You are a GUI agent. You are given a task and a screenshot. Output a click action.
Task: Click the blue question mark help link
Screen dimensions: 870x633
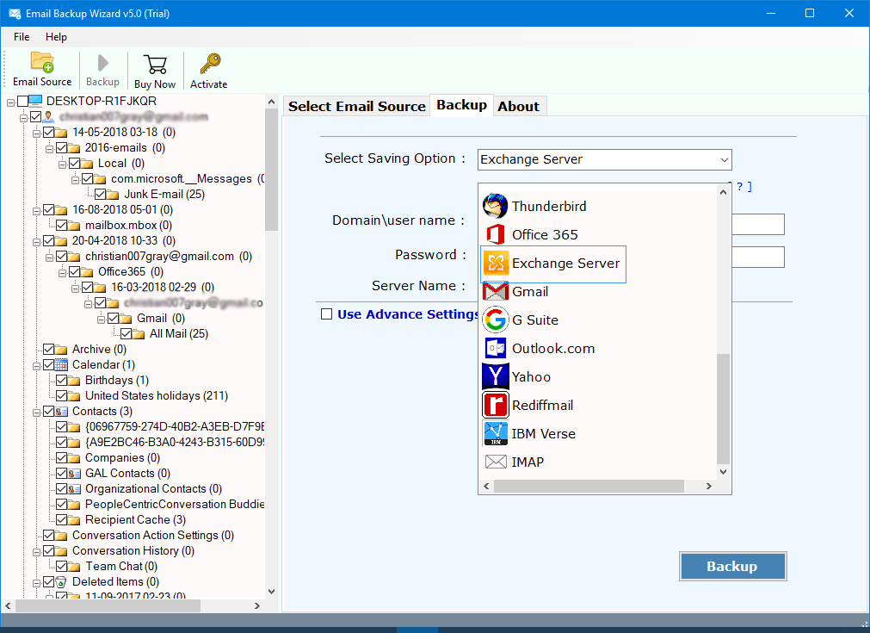[x=739, y=187]
